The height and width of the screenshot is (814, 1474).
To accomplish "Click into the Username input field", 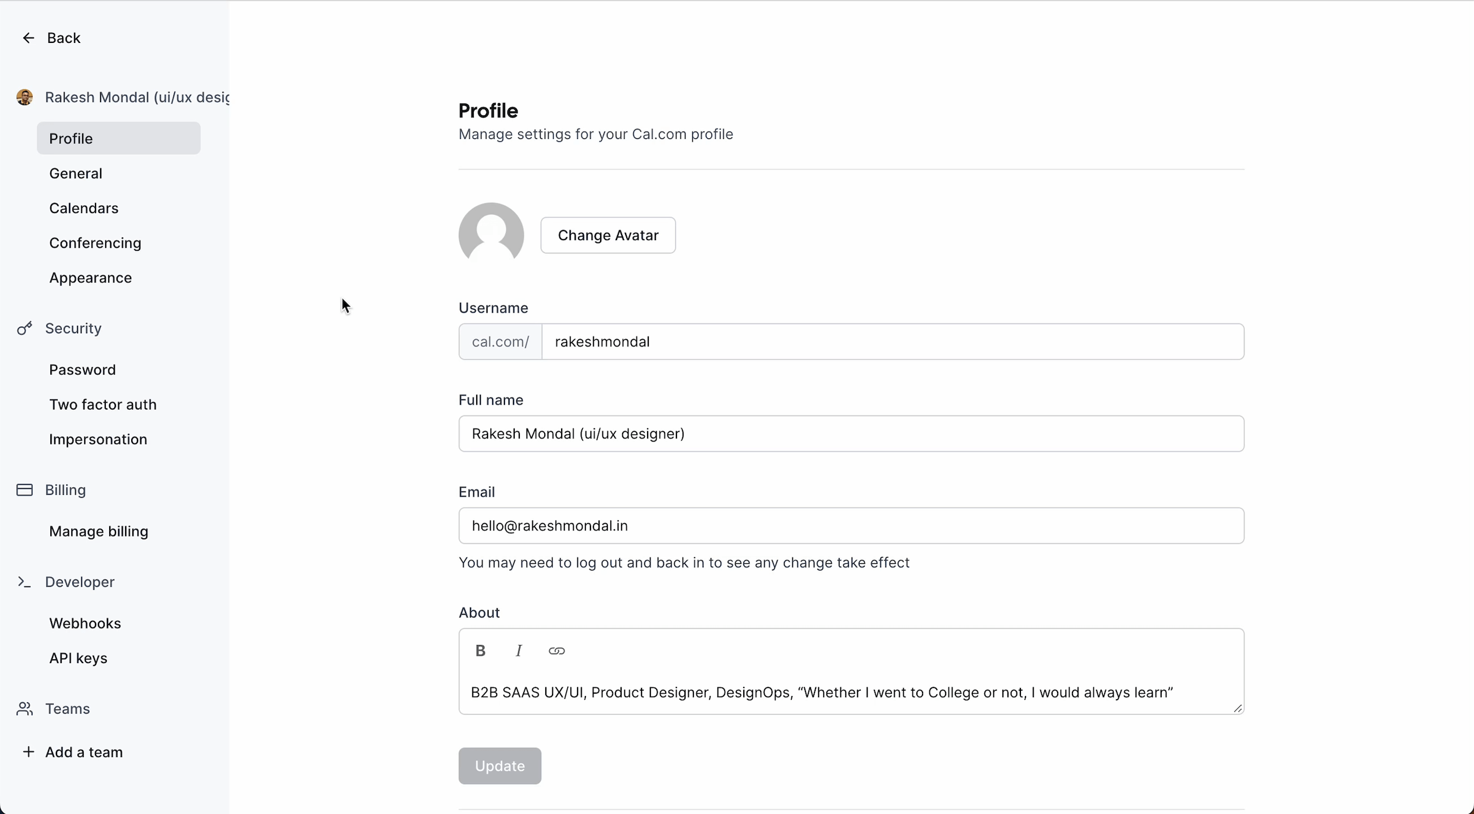I will [891, 341].
